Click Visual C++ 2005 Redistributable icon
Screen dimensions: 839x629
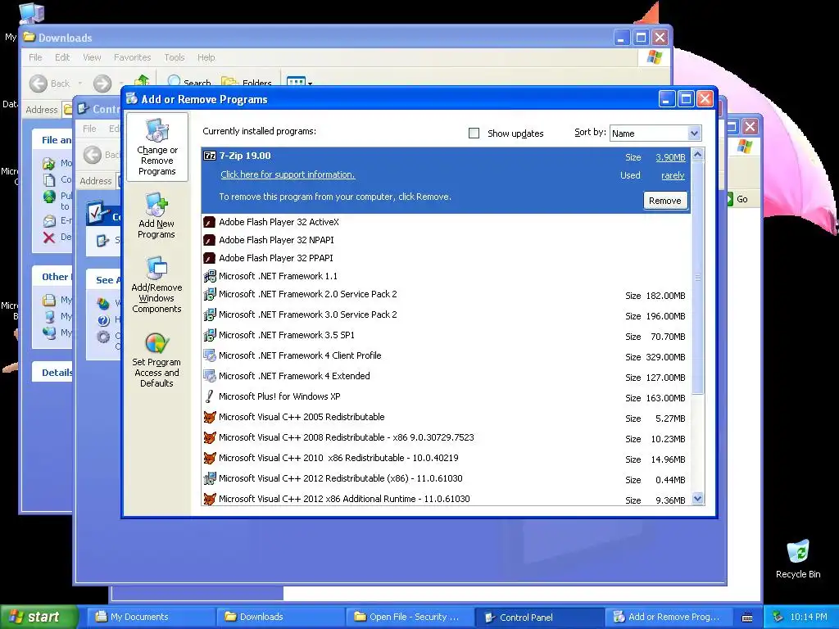(x=210, y=417)
